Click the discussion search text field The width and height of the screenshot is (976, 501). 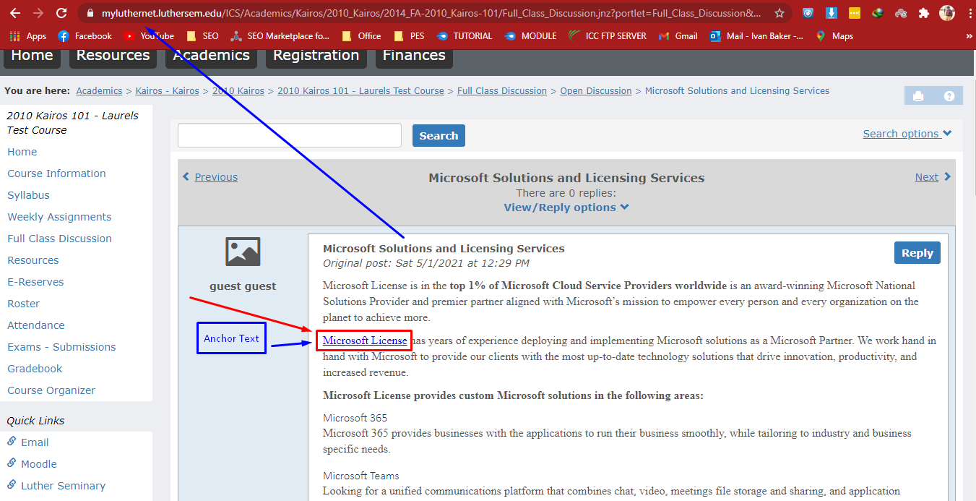point(289,135)
